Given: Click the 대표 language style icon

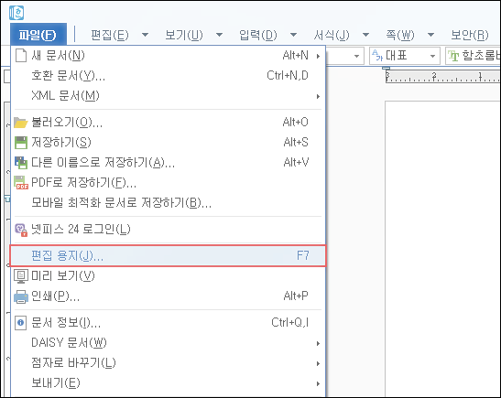Looking at the screenshot, I should coord(377,55).
